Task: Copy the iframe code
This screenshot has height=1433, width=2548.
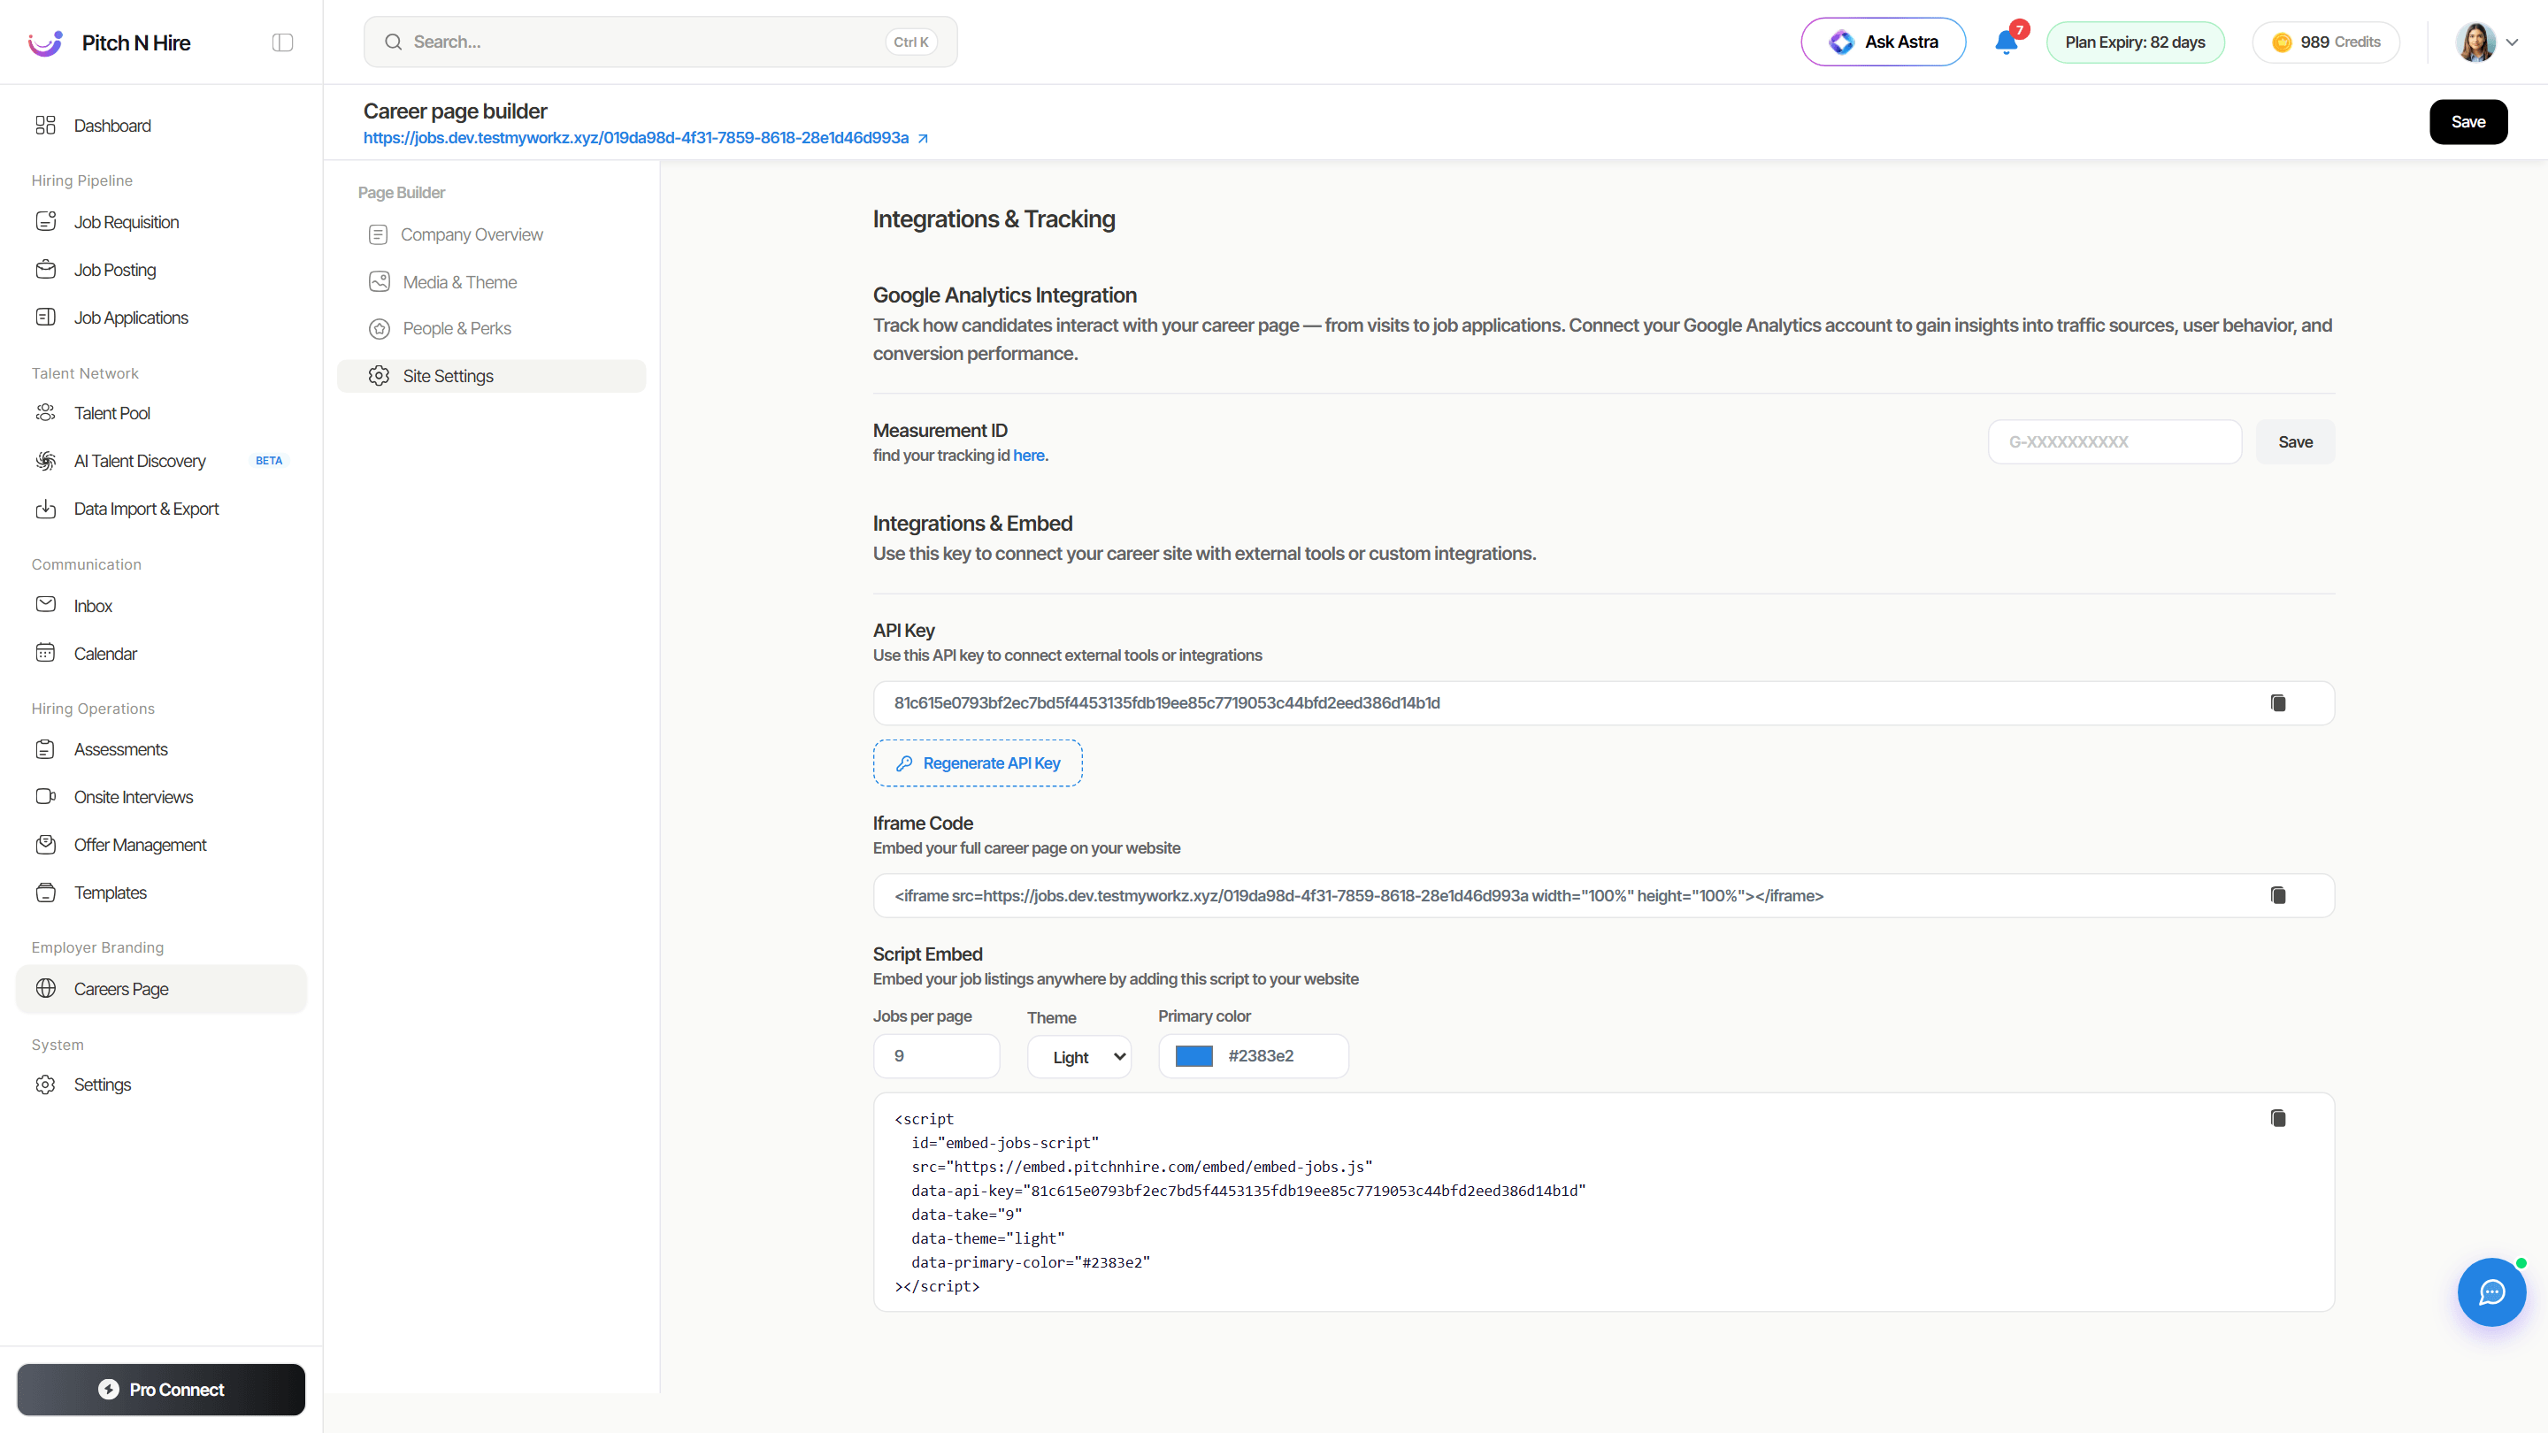Action: [2278, 896]
